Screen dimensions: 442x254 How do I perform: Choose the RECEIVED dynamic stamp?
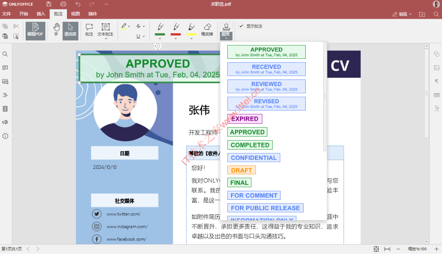coord(267,69)
